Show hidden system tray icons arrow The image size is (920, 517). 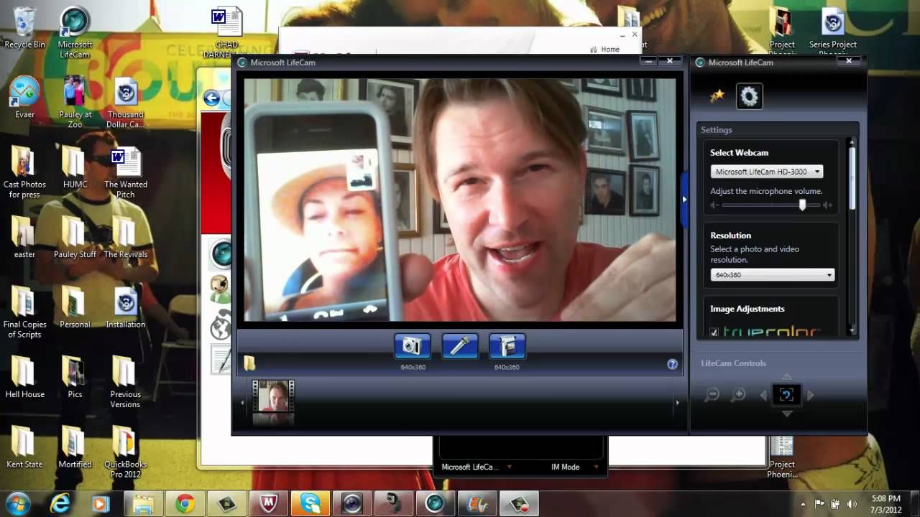tap(803, 504)
